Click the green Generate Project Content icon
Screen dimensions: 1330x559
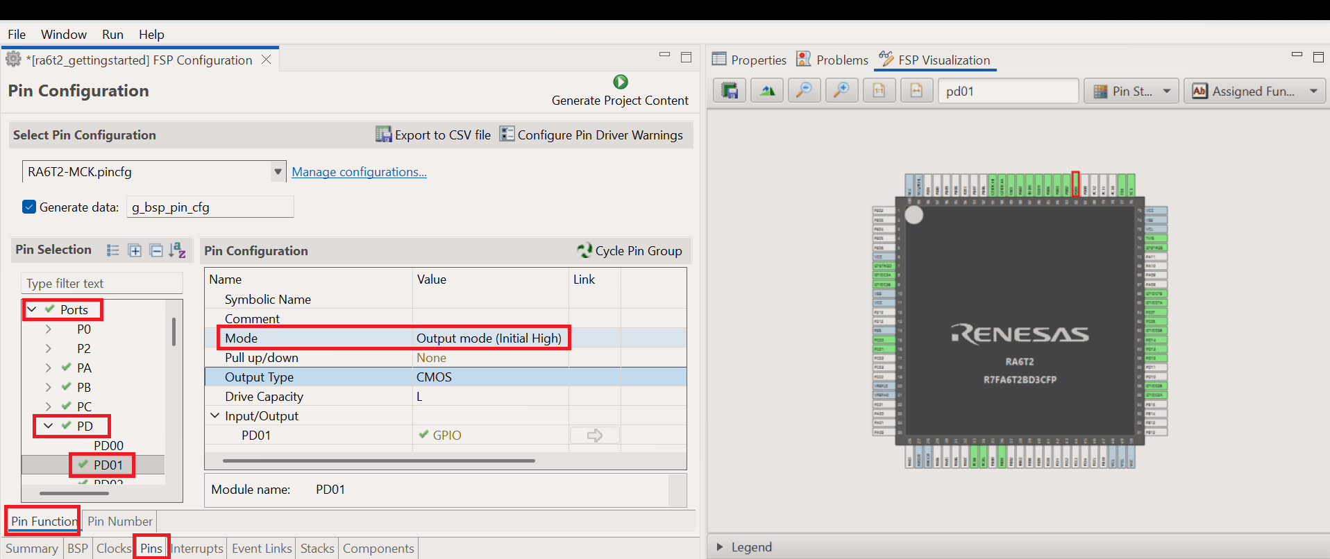[620, 82]
